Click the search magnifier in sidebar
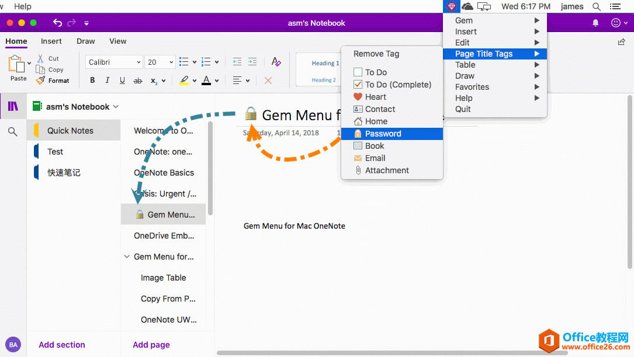The image size is (634, 357). coord(13,132)
